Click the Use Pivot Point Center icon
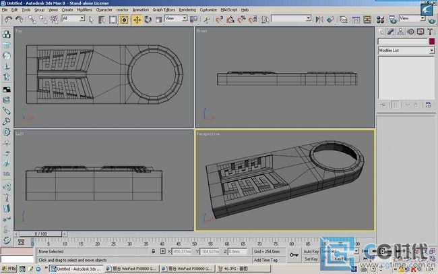 [x=193, y=20]
